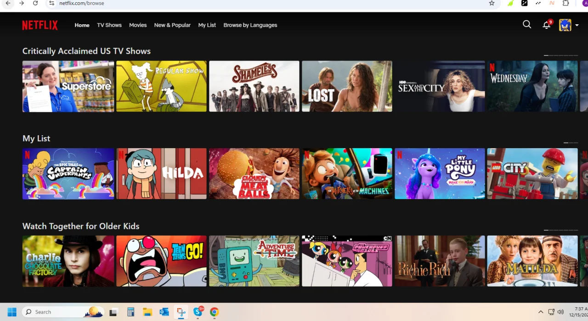Image resolution: width=588 pixels, height=321 pixels.
Task: Open My List from navigation bar
Action: [x=207, y=25]
